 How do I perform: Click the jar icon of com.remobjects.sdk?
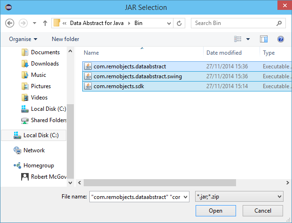[x=88, y=86]
